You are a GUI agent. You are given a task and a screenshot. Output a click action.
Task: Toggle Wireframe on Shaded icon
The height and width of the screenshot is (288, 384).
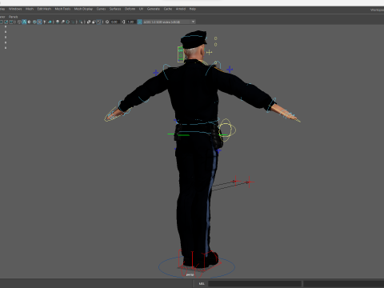(34, 22)
